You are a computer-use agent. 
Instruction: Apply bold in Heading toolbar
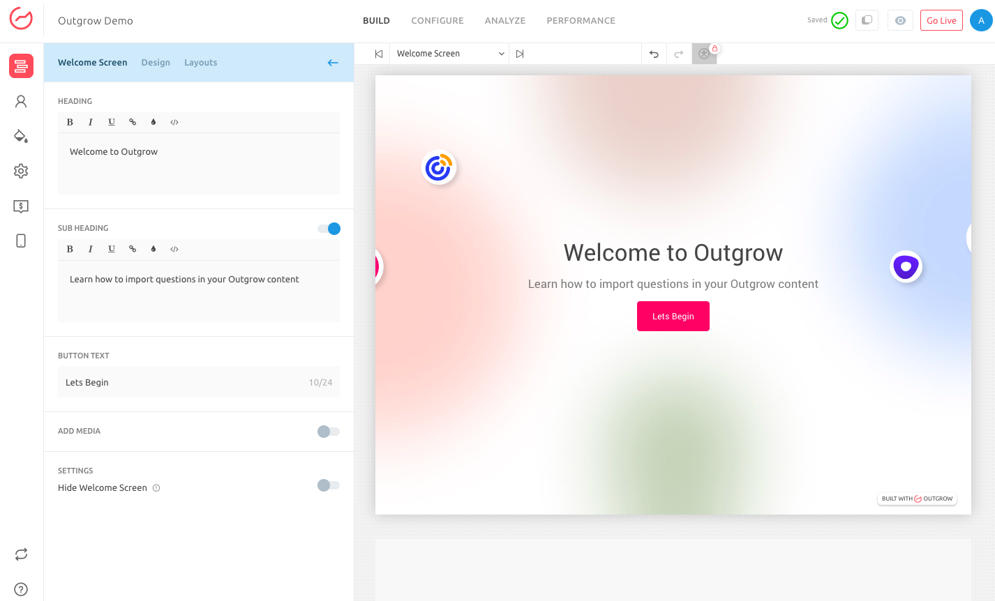click(70, 122)
